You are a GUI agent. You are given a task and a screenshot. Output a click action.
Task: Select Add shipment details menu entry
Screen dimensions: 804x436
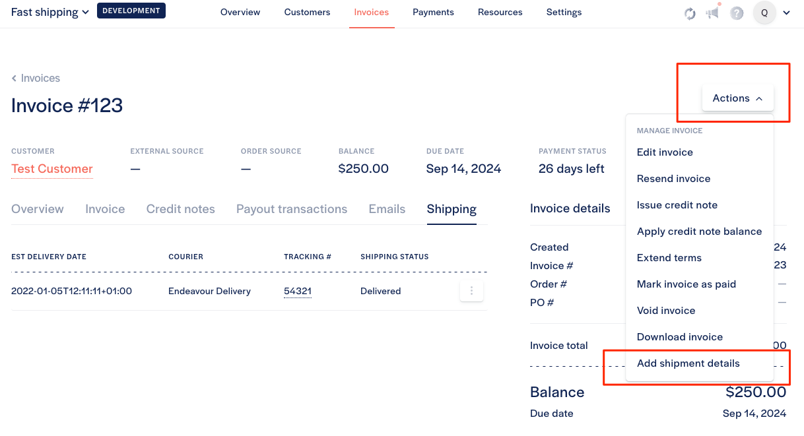[x=688, y=363]
